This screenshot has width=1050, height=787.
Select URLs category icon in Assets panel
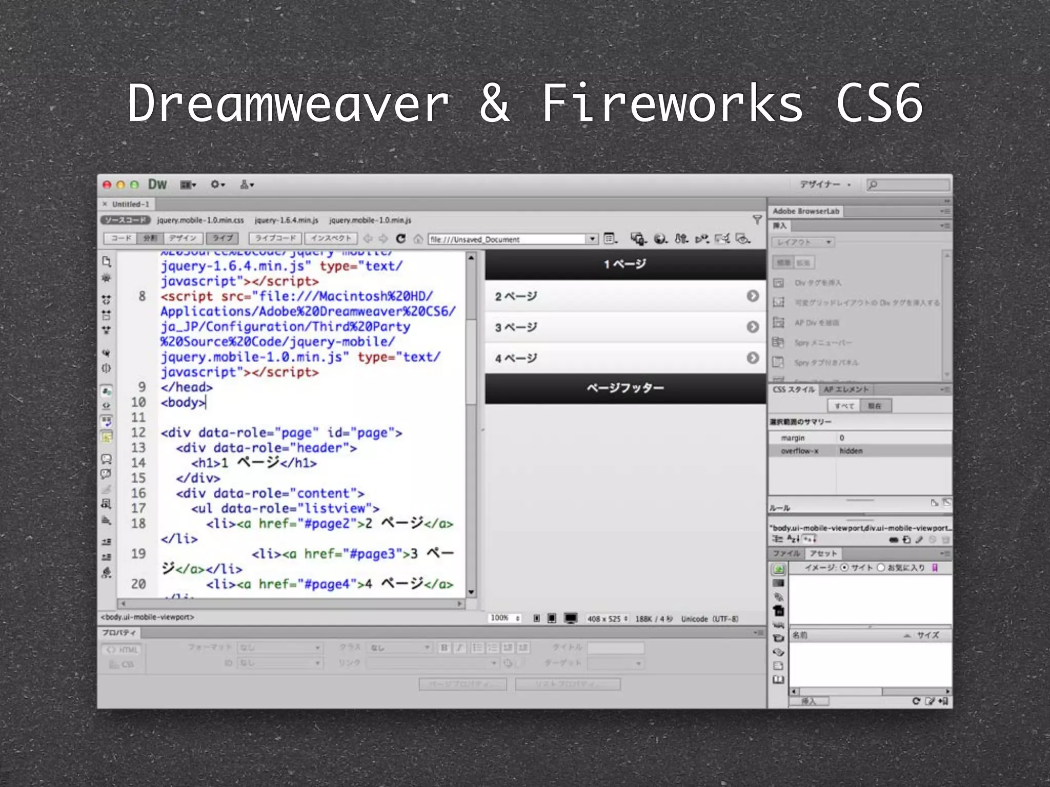[778, 597]
